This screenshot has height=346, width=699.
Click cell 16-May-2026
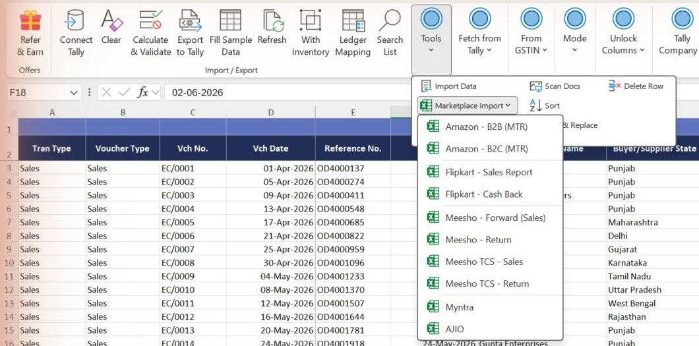click(x=270, y=316)
